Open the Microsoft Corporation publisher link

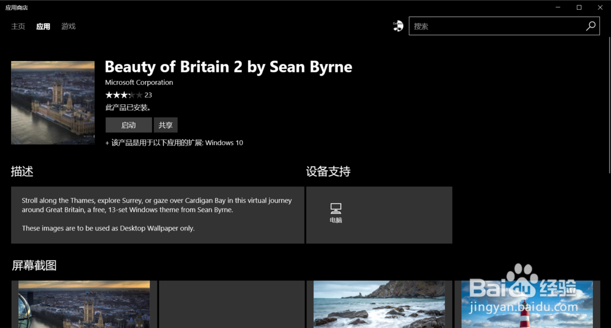(139, 82)
